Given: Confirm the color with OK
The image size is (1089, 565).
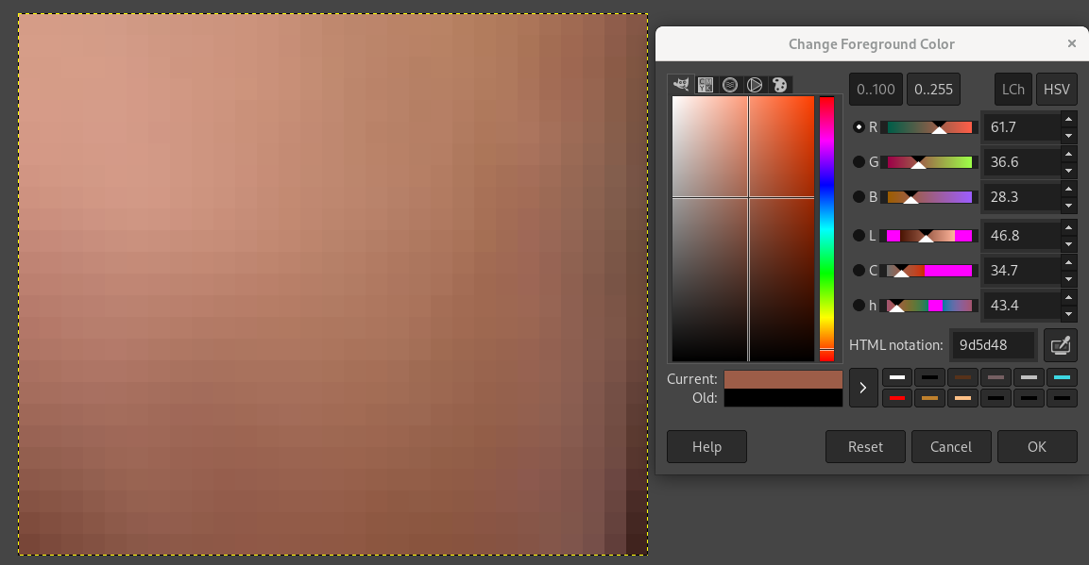Looking at the screenshot, I should coord(1037,447).
